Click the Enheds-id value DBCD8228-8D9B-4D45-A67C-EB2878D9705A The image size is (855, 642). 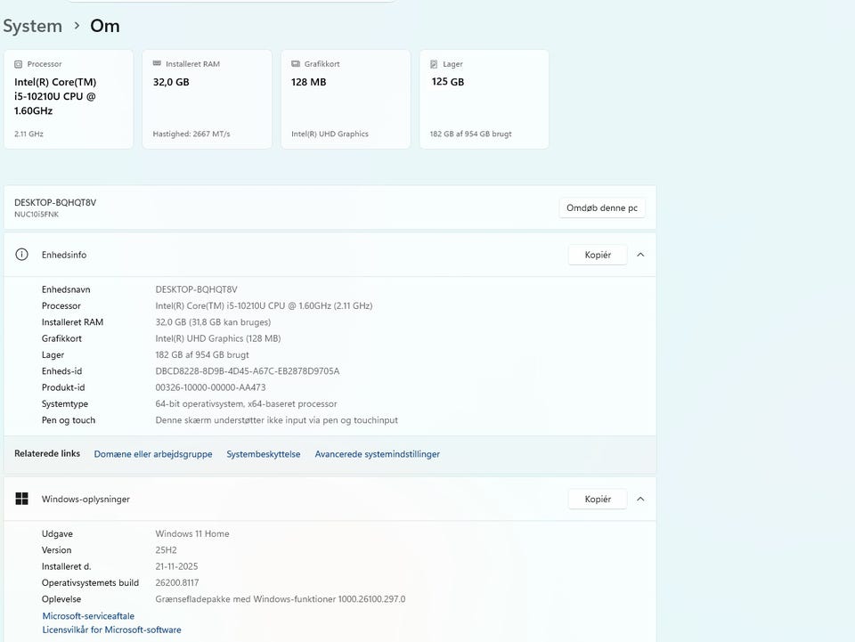pos(248,371)
